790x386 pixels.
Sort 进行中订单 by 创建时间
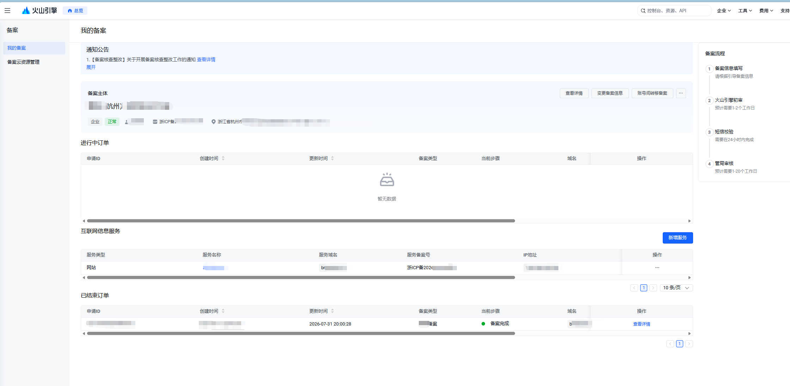click(x=223, y=158)
